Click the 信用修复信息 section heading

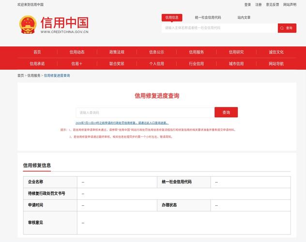(37, 166)
